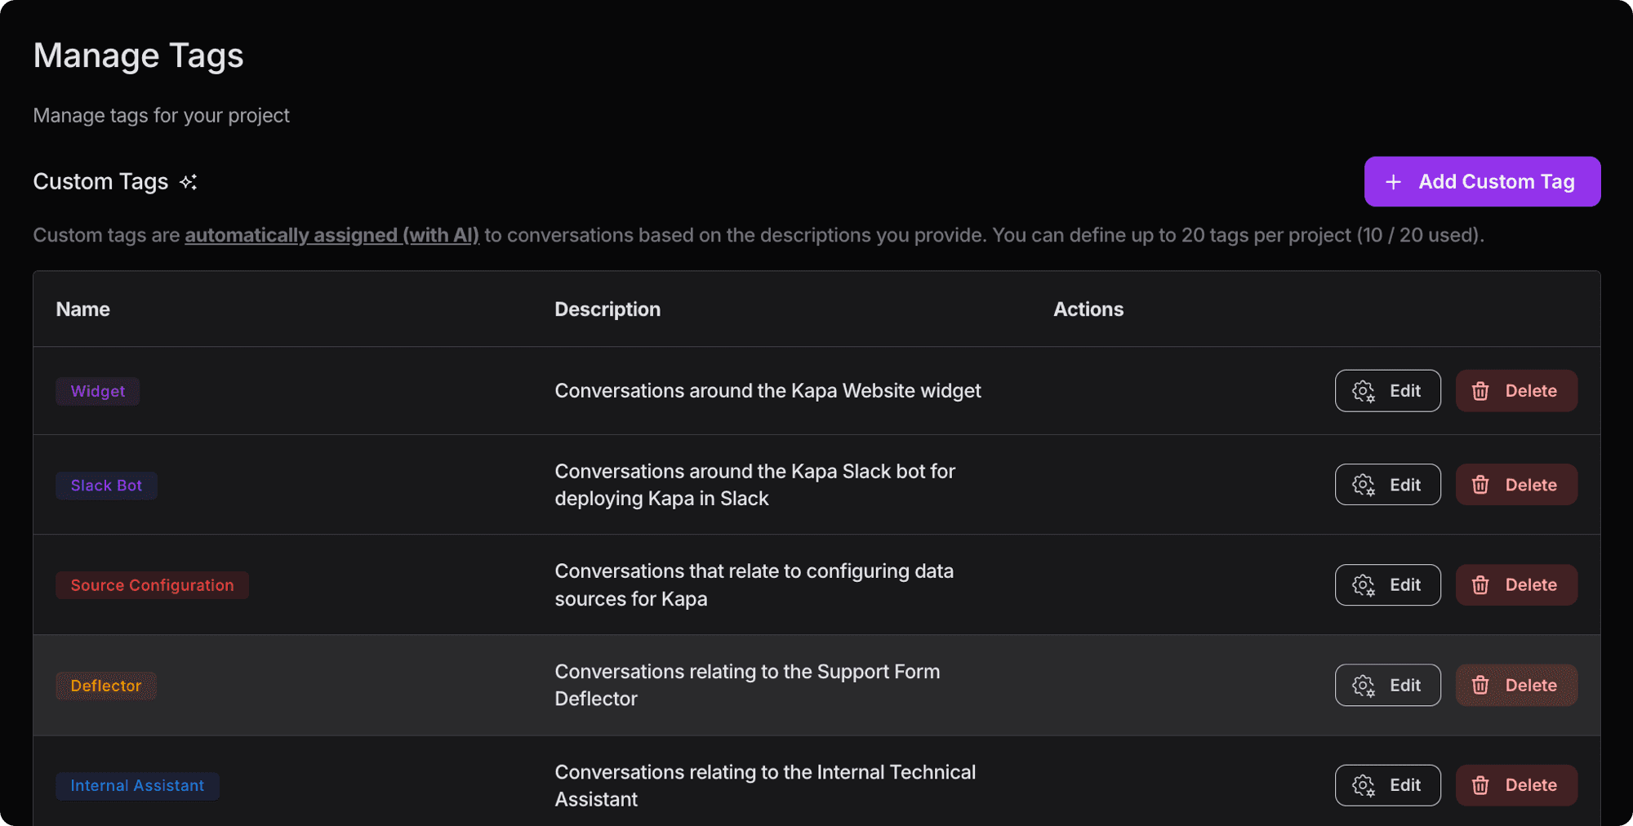This screenshot has height=826, width=1633.
Task: Select the purple Widget tag badge
Action: (98, 392)
